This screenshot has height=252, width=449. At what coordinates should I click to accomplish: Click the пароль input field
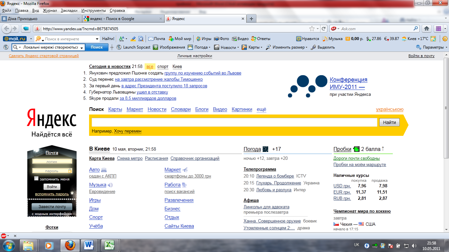coord(52,171)
